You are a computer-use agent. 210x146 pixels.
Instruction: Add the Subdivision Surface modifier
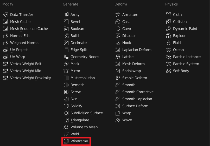pos(86,113)
